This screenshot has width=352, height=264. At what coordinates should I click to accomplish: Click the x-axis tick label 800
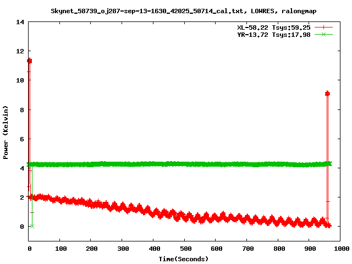pos(279,249)
